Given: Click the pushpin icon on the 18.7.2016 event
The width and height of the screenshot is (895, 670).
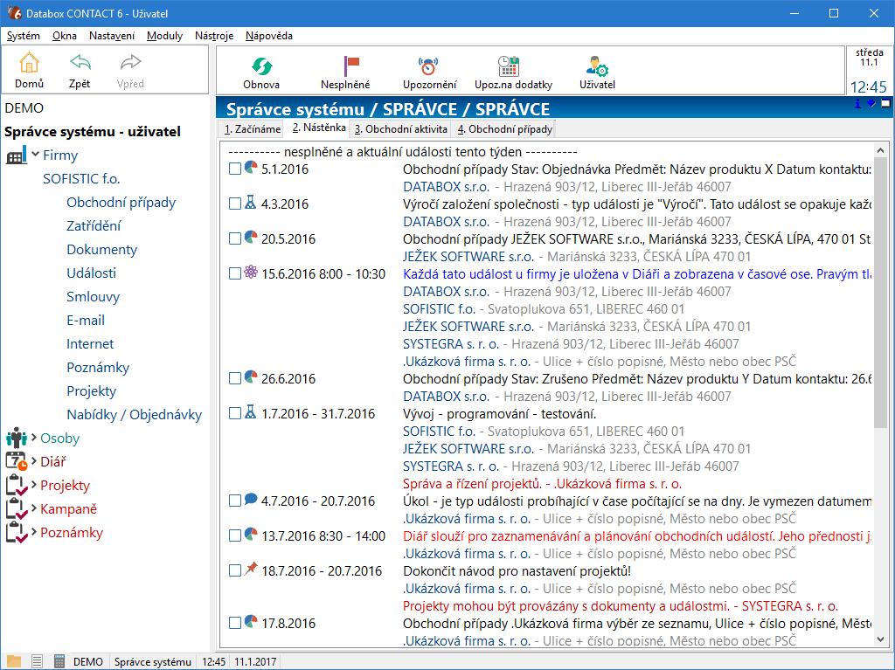Looking at the screenshot, I should pyautogui.click(x=251, y=569).
